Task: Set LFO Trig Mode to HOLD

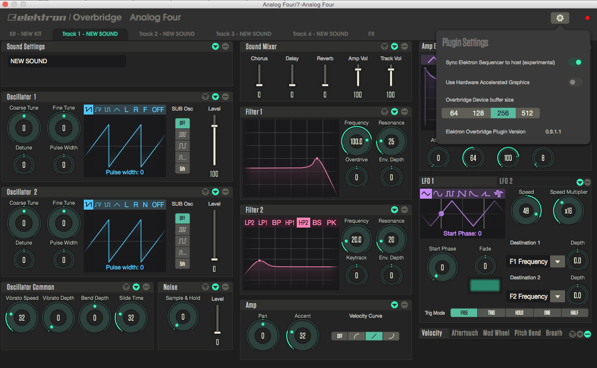Action: point(519,313)
